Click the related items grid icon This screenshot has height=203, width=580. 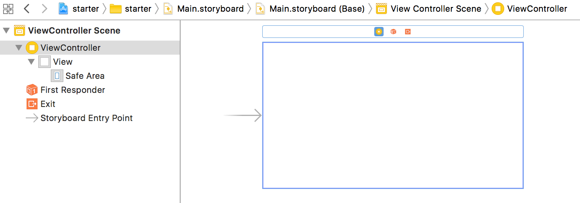(x=8, y=9)
